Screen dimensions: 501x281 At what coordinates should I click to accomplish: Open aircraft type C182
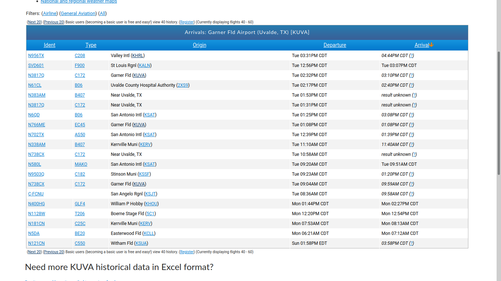click(x=80, y=174)
